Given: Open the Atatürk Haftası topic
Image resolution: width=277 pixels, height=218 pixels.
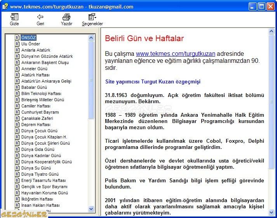Looking at the screenshot, I should tap(35, 75).
